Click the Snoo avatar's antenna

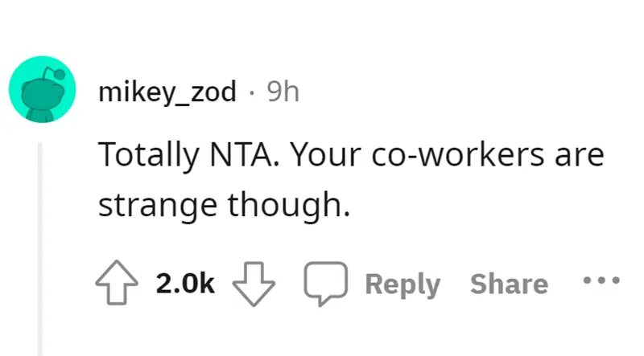click(x=55, y=73)
